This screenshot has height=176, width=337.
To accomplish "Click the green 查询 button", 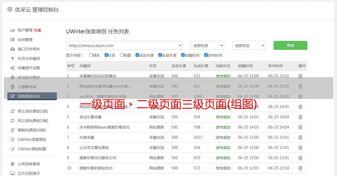I will 290,45.
